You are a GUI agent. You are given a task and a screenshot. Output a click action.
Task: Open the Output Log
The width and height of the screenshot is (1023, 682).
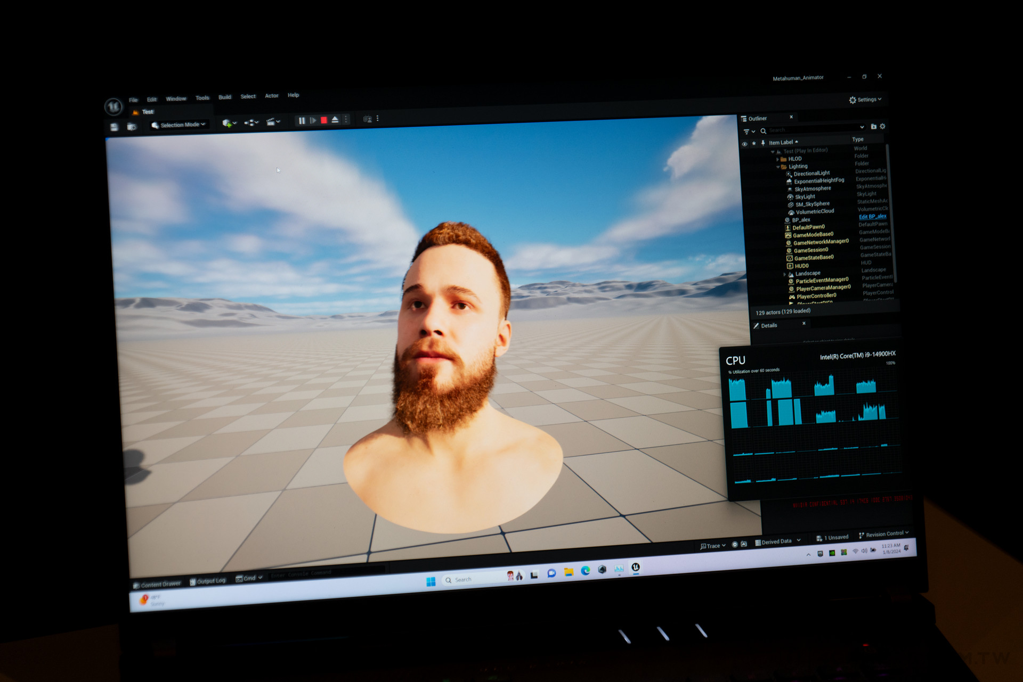click(x=208, y=581)
